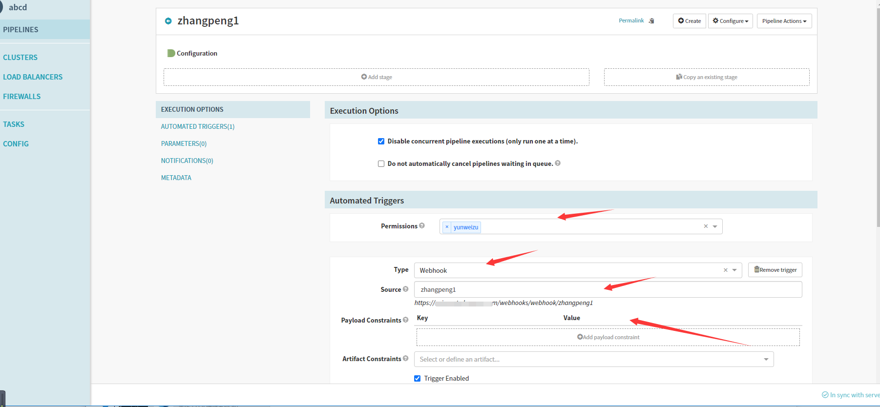Screen dimensions: 880x407
Task: Open FIREWALLS in the sidebar
Action: 22,97
